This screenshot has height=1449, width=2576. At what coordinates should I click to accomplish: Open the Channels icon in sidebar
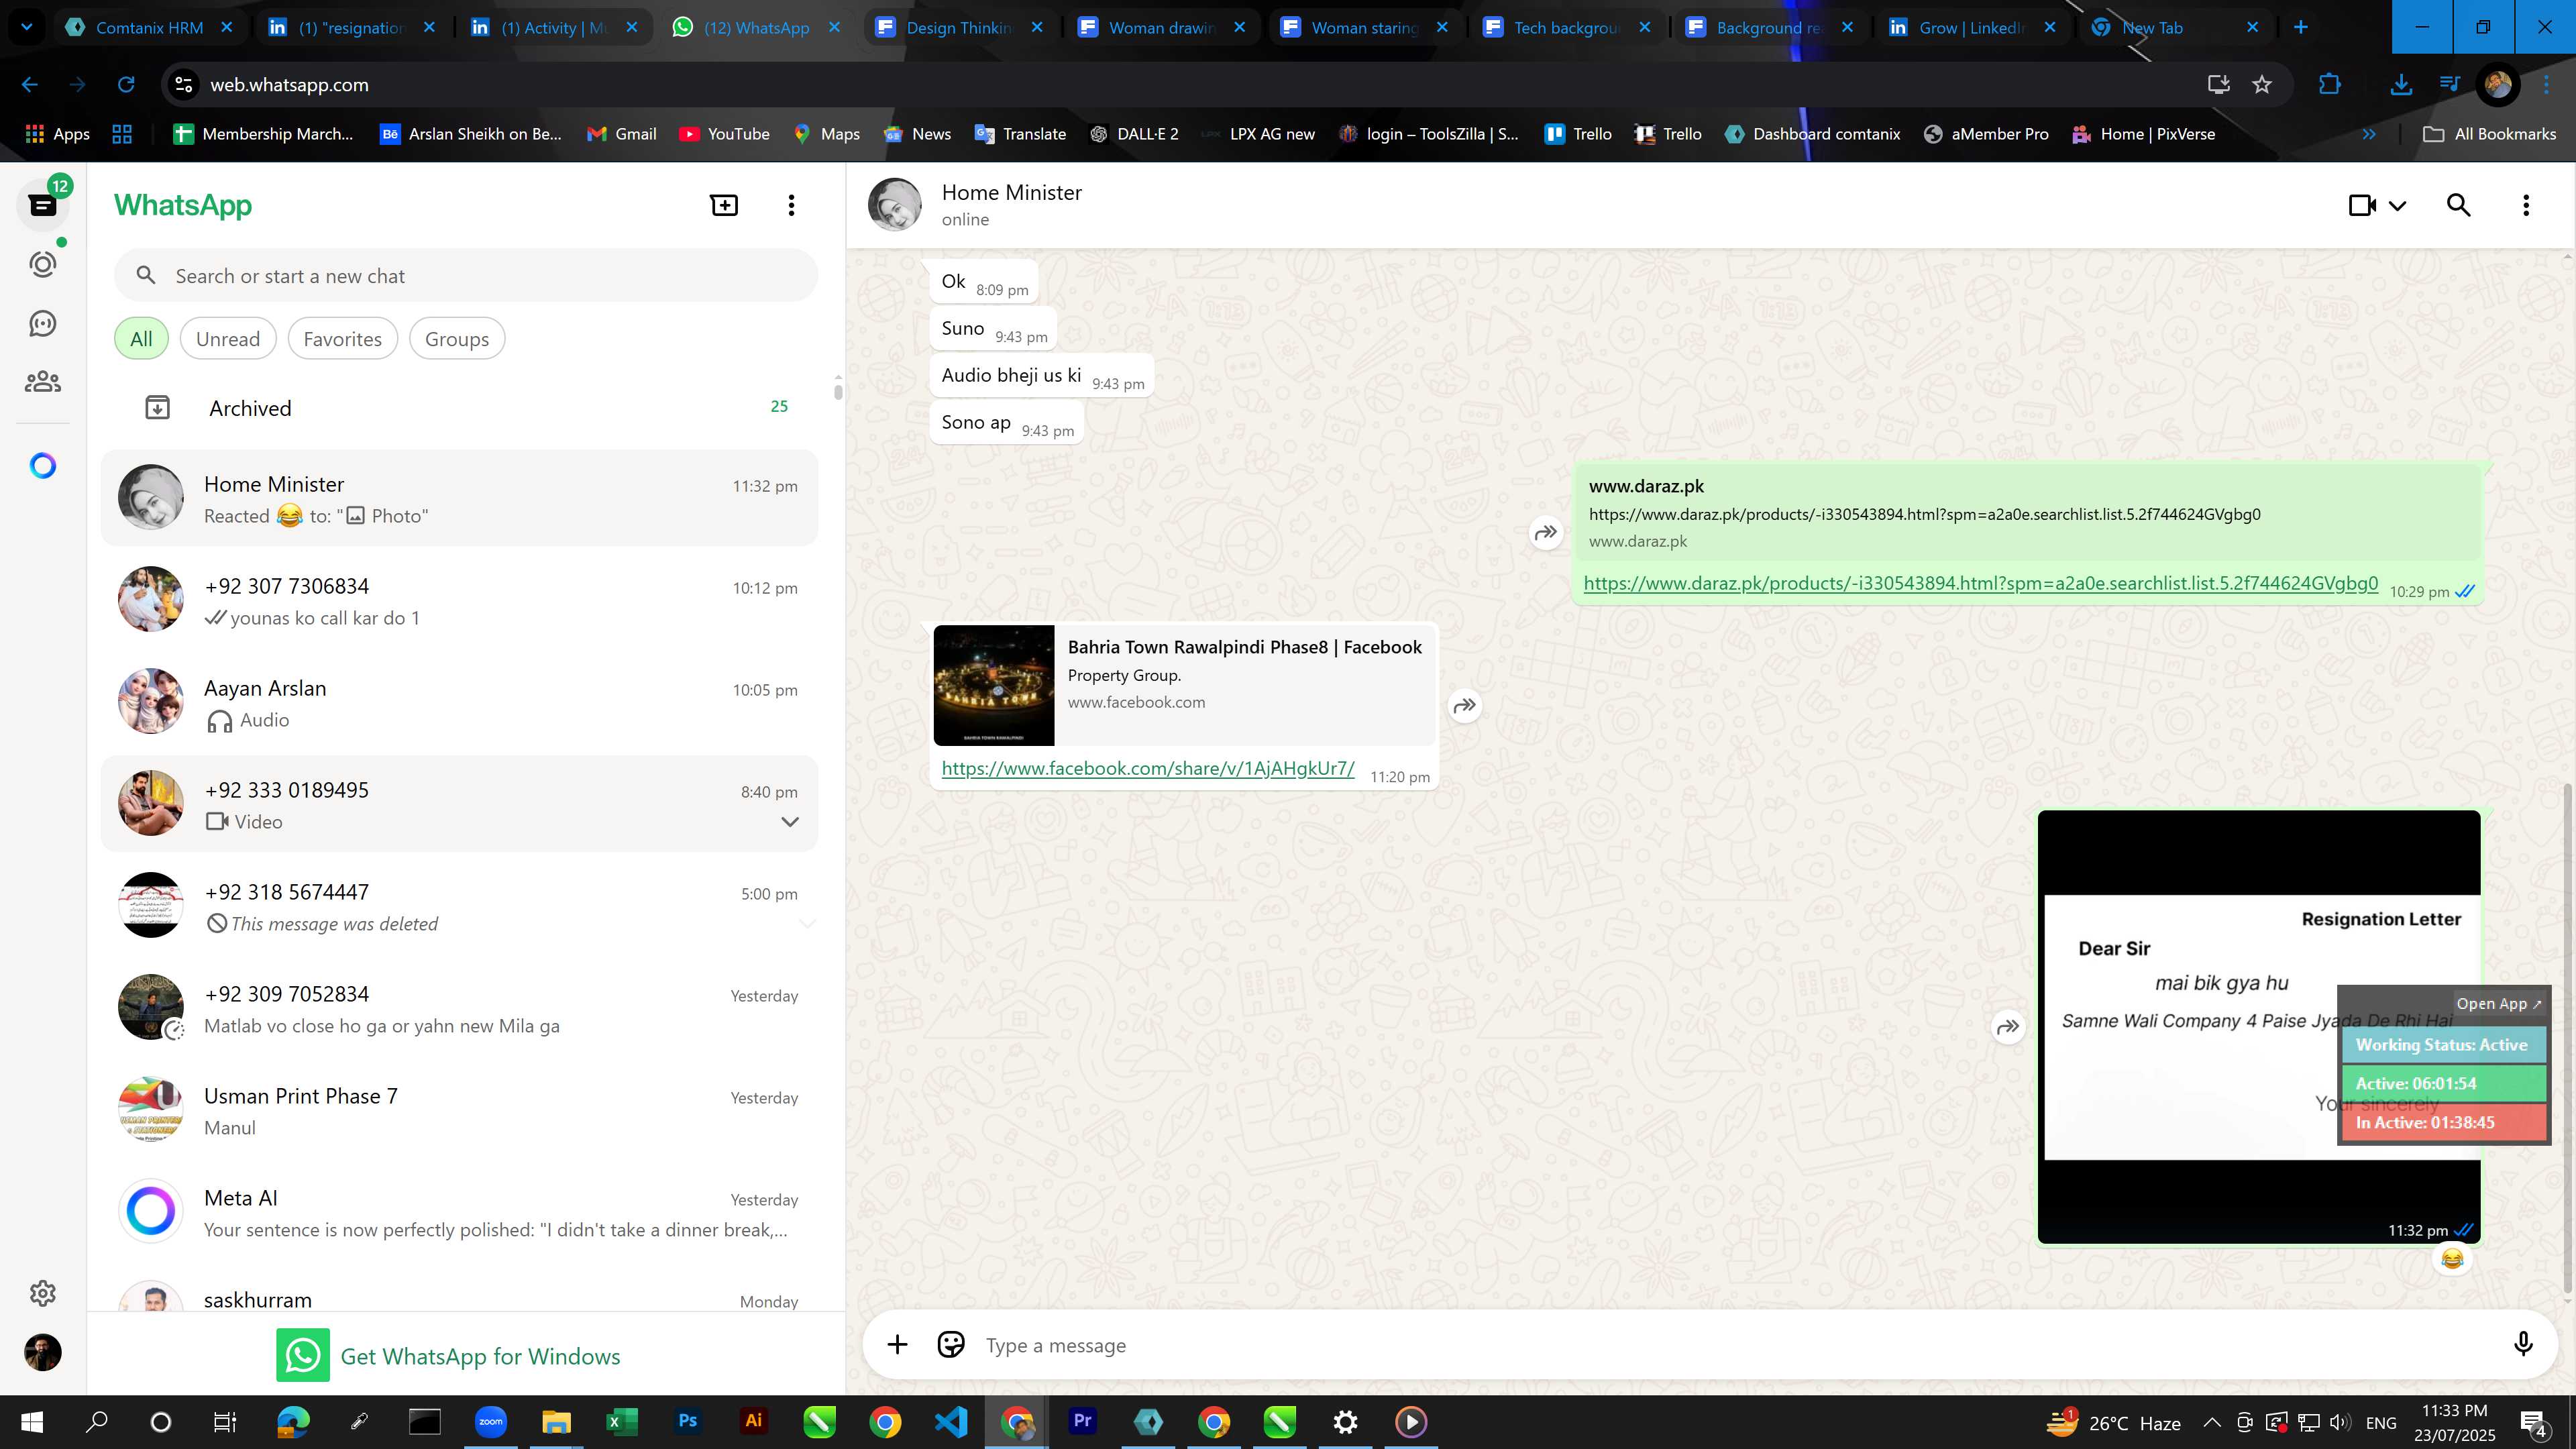43,323
